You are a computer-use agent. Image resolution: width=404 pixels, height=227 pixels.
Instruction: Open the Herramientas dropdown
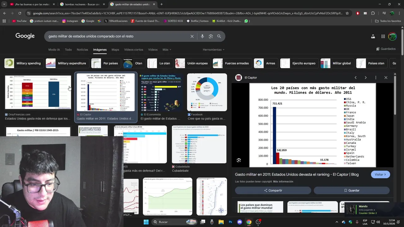pos(214,50)
